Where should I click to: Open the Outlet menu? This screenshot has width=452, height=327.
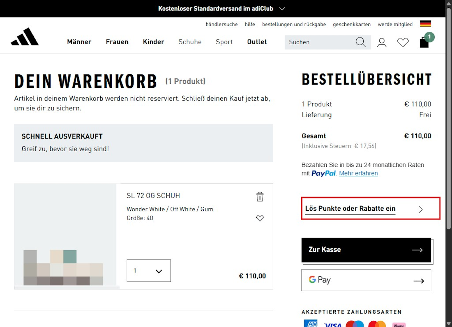coord(257,42)
